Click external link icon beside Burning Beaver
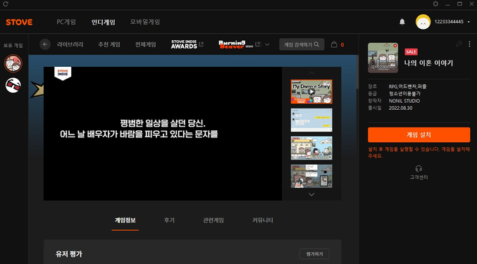This screenshot has height=264, width=477. (x=257, y=44)
